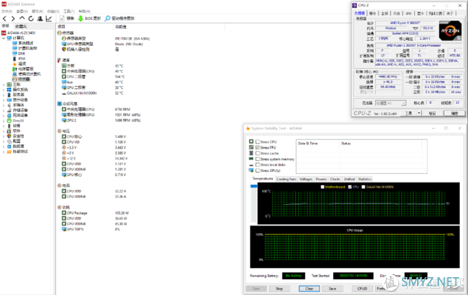Viewport: 468px width, 295px height.
Task: Click the 验证 button in CPU-Z
Action: 432,113
